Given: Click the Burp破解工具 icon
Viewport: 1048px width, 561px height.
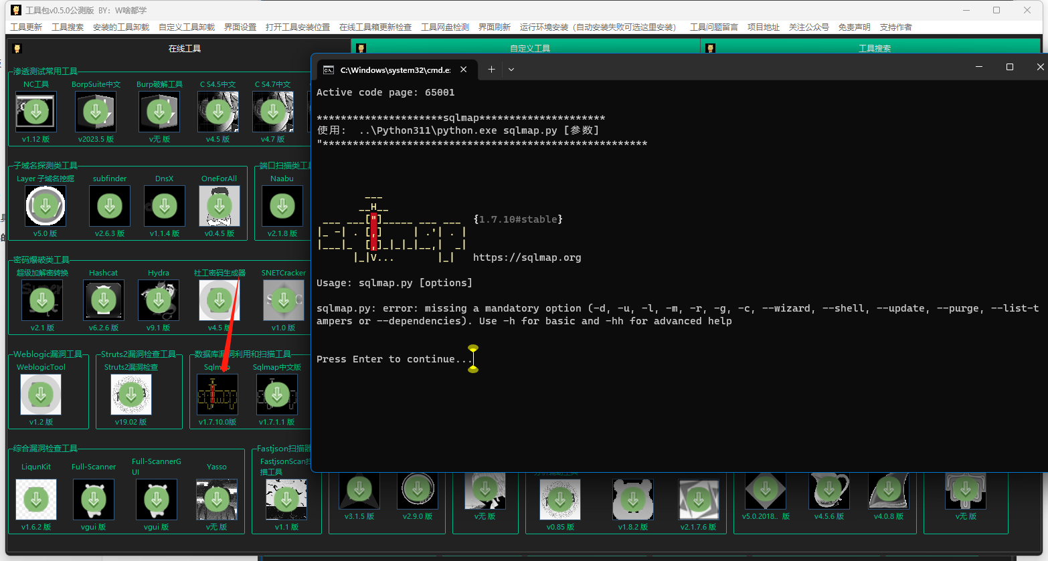Looking at the screenshot, I should pos(159,112).
